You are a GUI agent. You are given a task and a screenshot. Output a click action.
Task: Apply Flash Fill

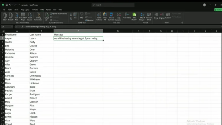point(105,17)
